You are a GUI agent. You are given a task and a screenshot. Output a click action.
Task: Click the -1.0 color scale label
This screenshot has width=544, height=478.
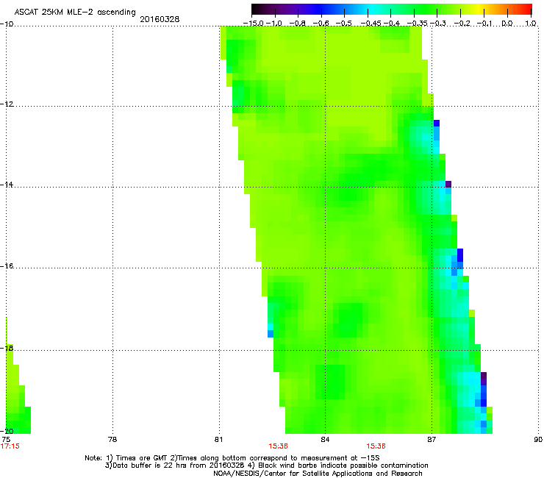[x=274, y=24]
